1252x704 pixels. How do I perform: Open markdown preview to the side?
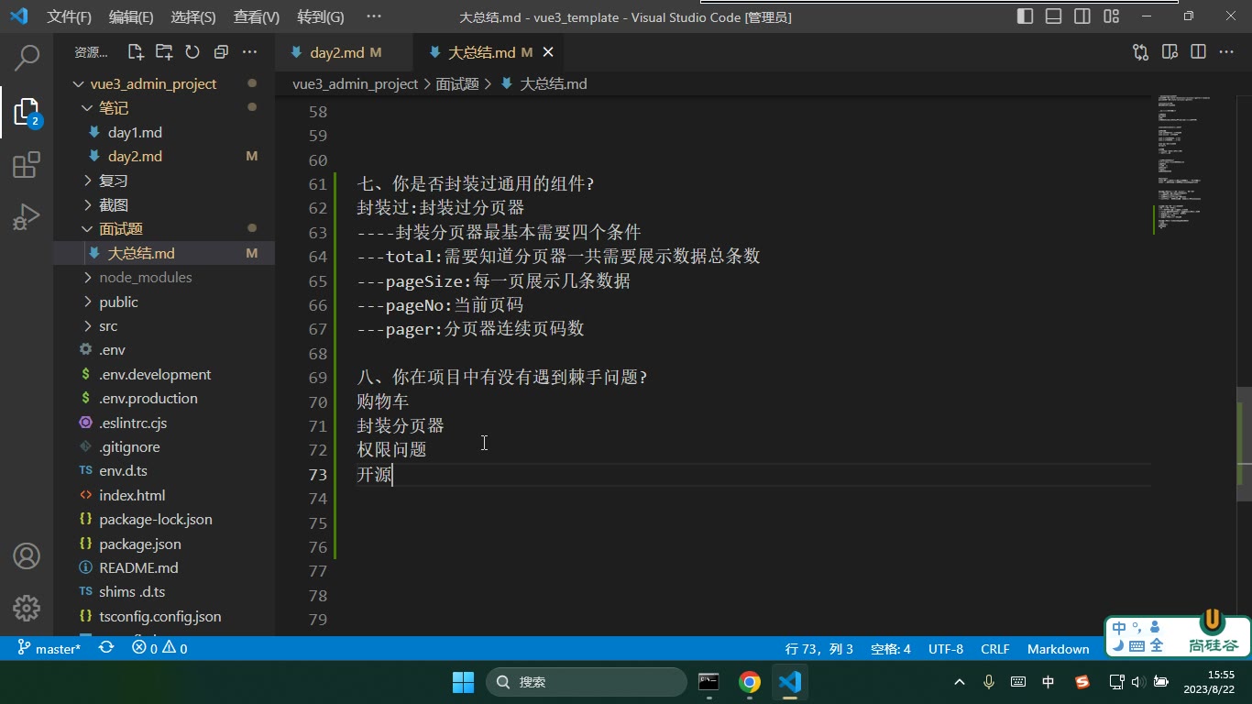(1170, 52)
